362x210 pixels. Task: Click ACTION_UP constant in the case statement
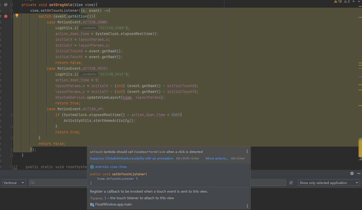pos(92,109)
